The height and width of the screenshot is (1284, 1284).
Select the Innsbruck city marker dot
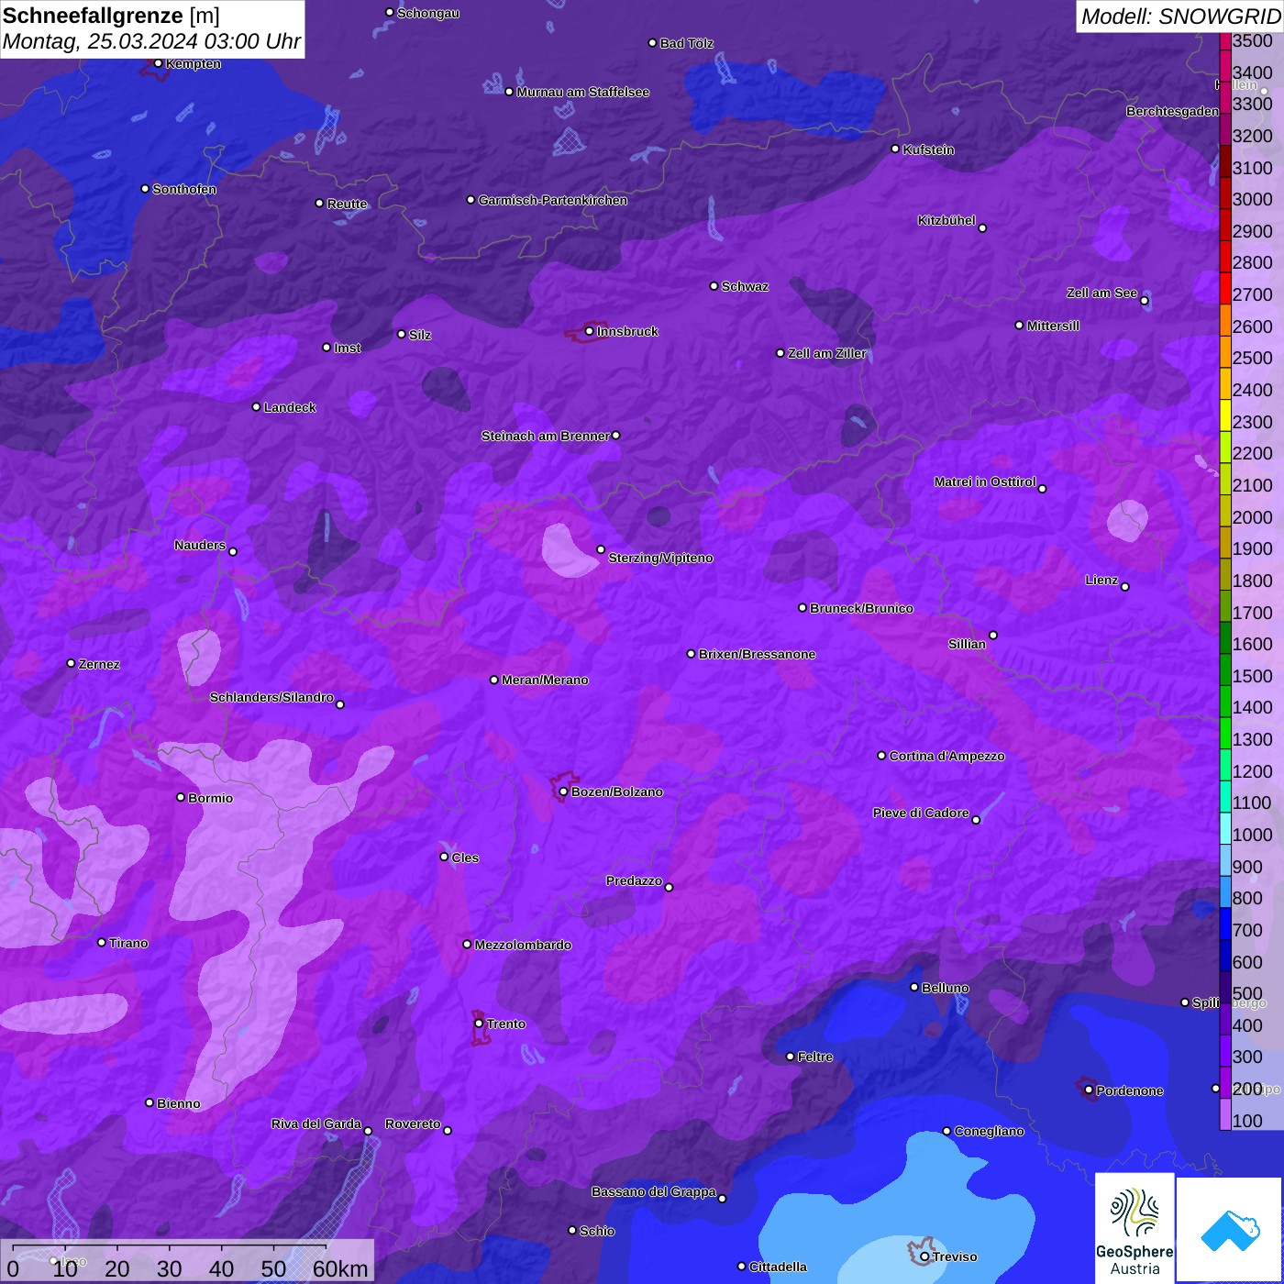pyautogui.click(x=590, y=331)
